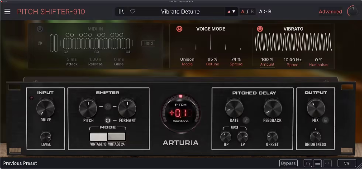Click the 1.00 s Release value
The image size is (362, 169).
(x=95, y=59)
